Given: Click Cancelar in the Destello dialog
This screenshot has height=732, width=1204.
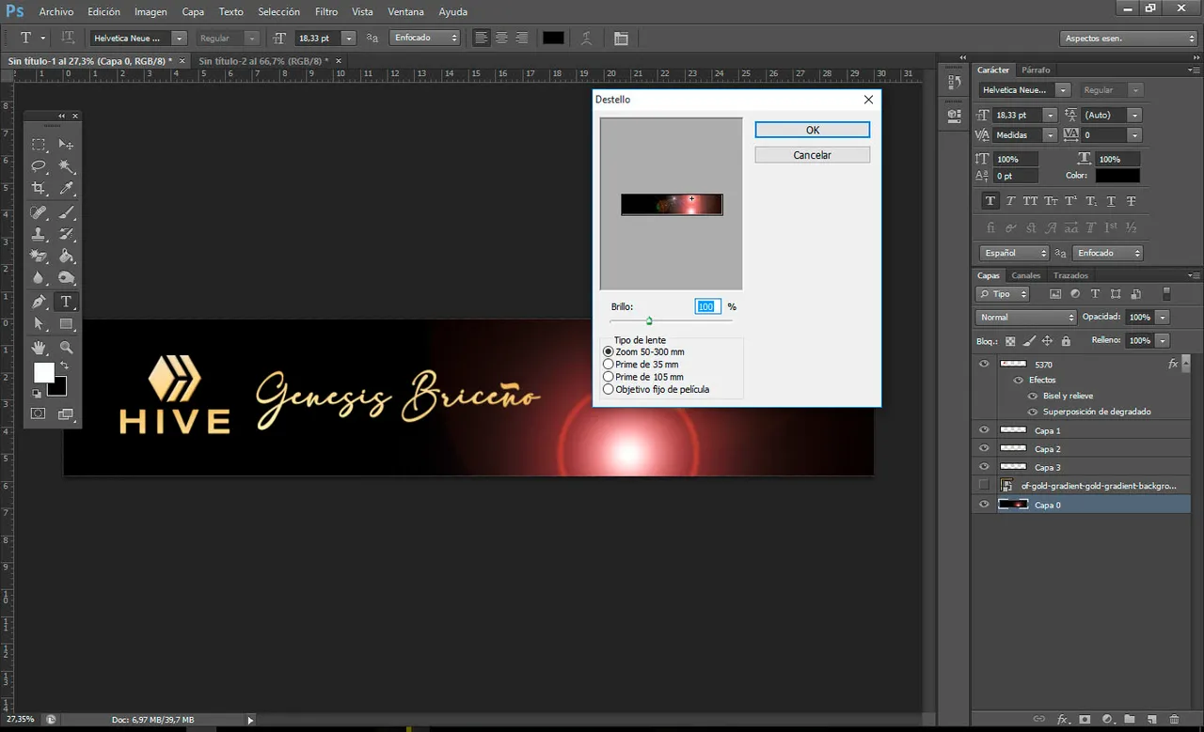Looking at the screenshot, I should [x=813, y=155].
